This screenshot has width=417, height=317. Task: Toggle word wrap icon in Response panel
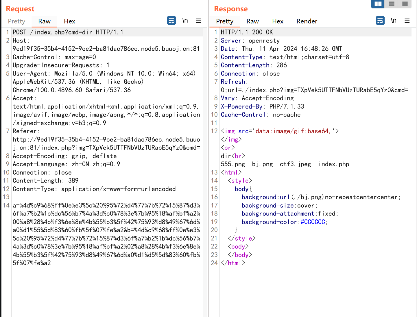tap(380, 21)
